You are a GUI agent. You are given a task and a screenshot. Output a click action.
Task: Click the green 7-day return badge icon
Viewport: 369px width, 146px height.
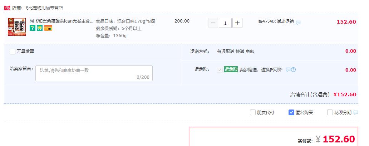tap(33, 28)
